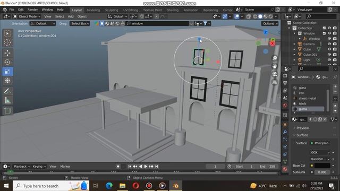Toggle visibility eye for Collection
The height and width of the screenshot is (191, 340).
(x=329, y=28)
